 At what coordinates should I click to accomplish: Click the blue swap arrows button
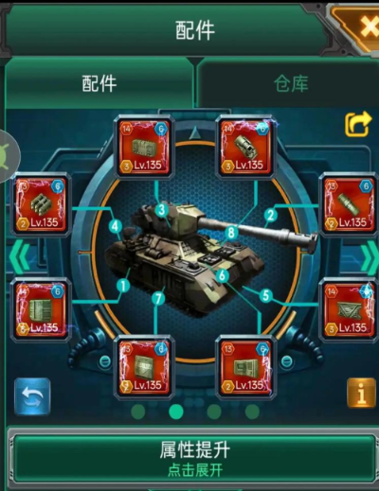coord(32,396)
